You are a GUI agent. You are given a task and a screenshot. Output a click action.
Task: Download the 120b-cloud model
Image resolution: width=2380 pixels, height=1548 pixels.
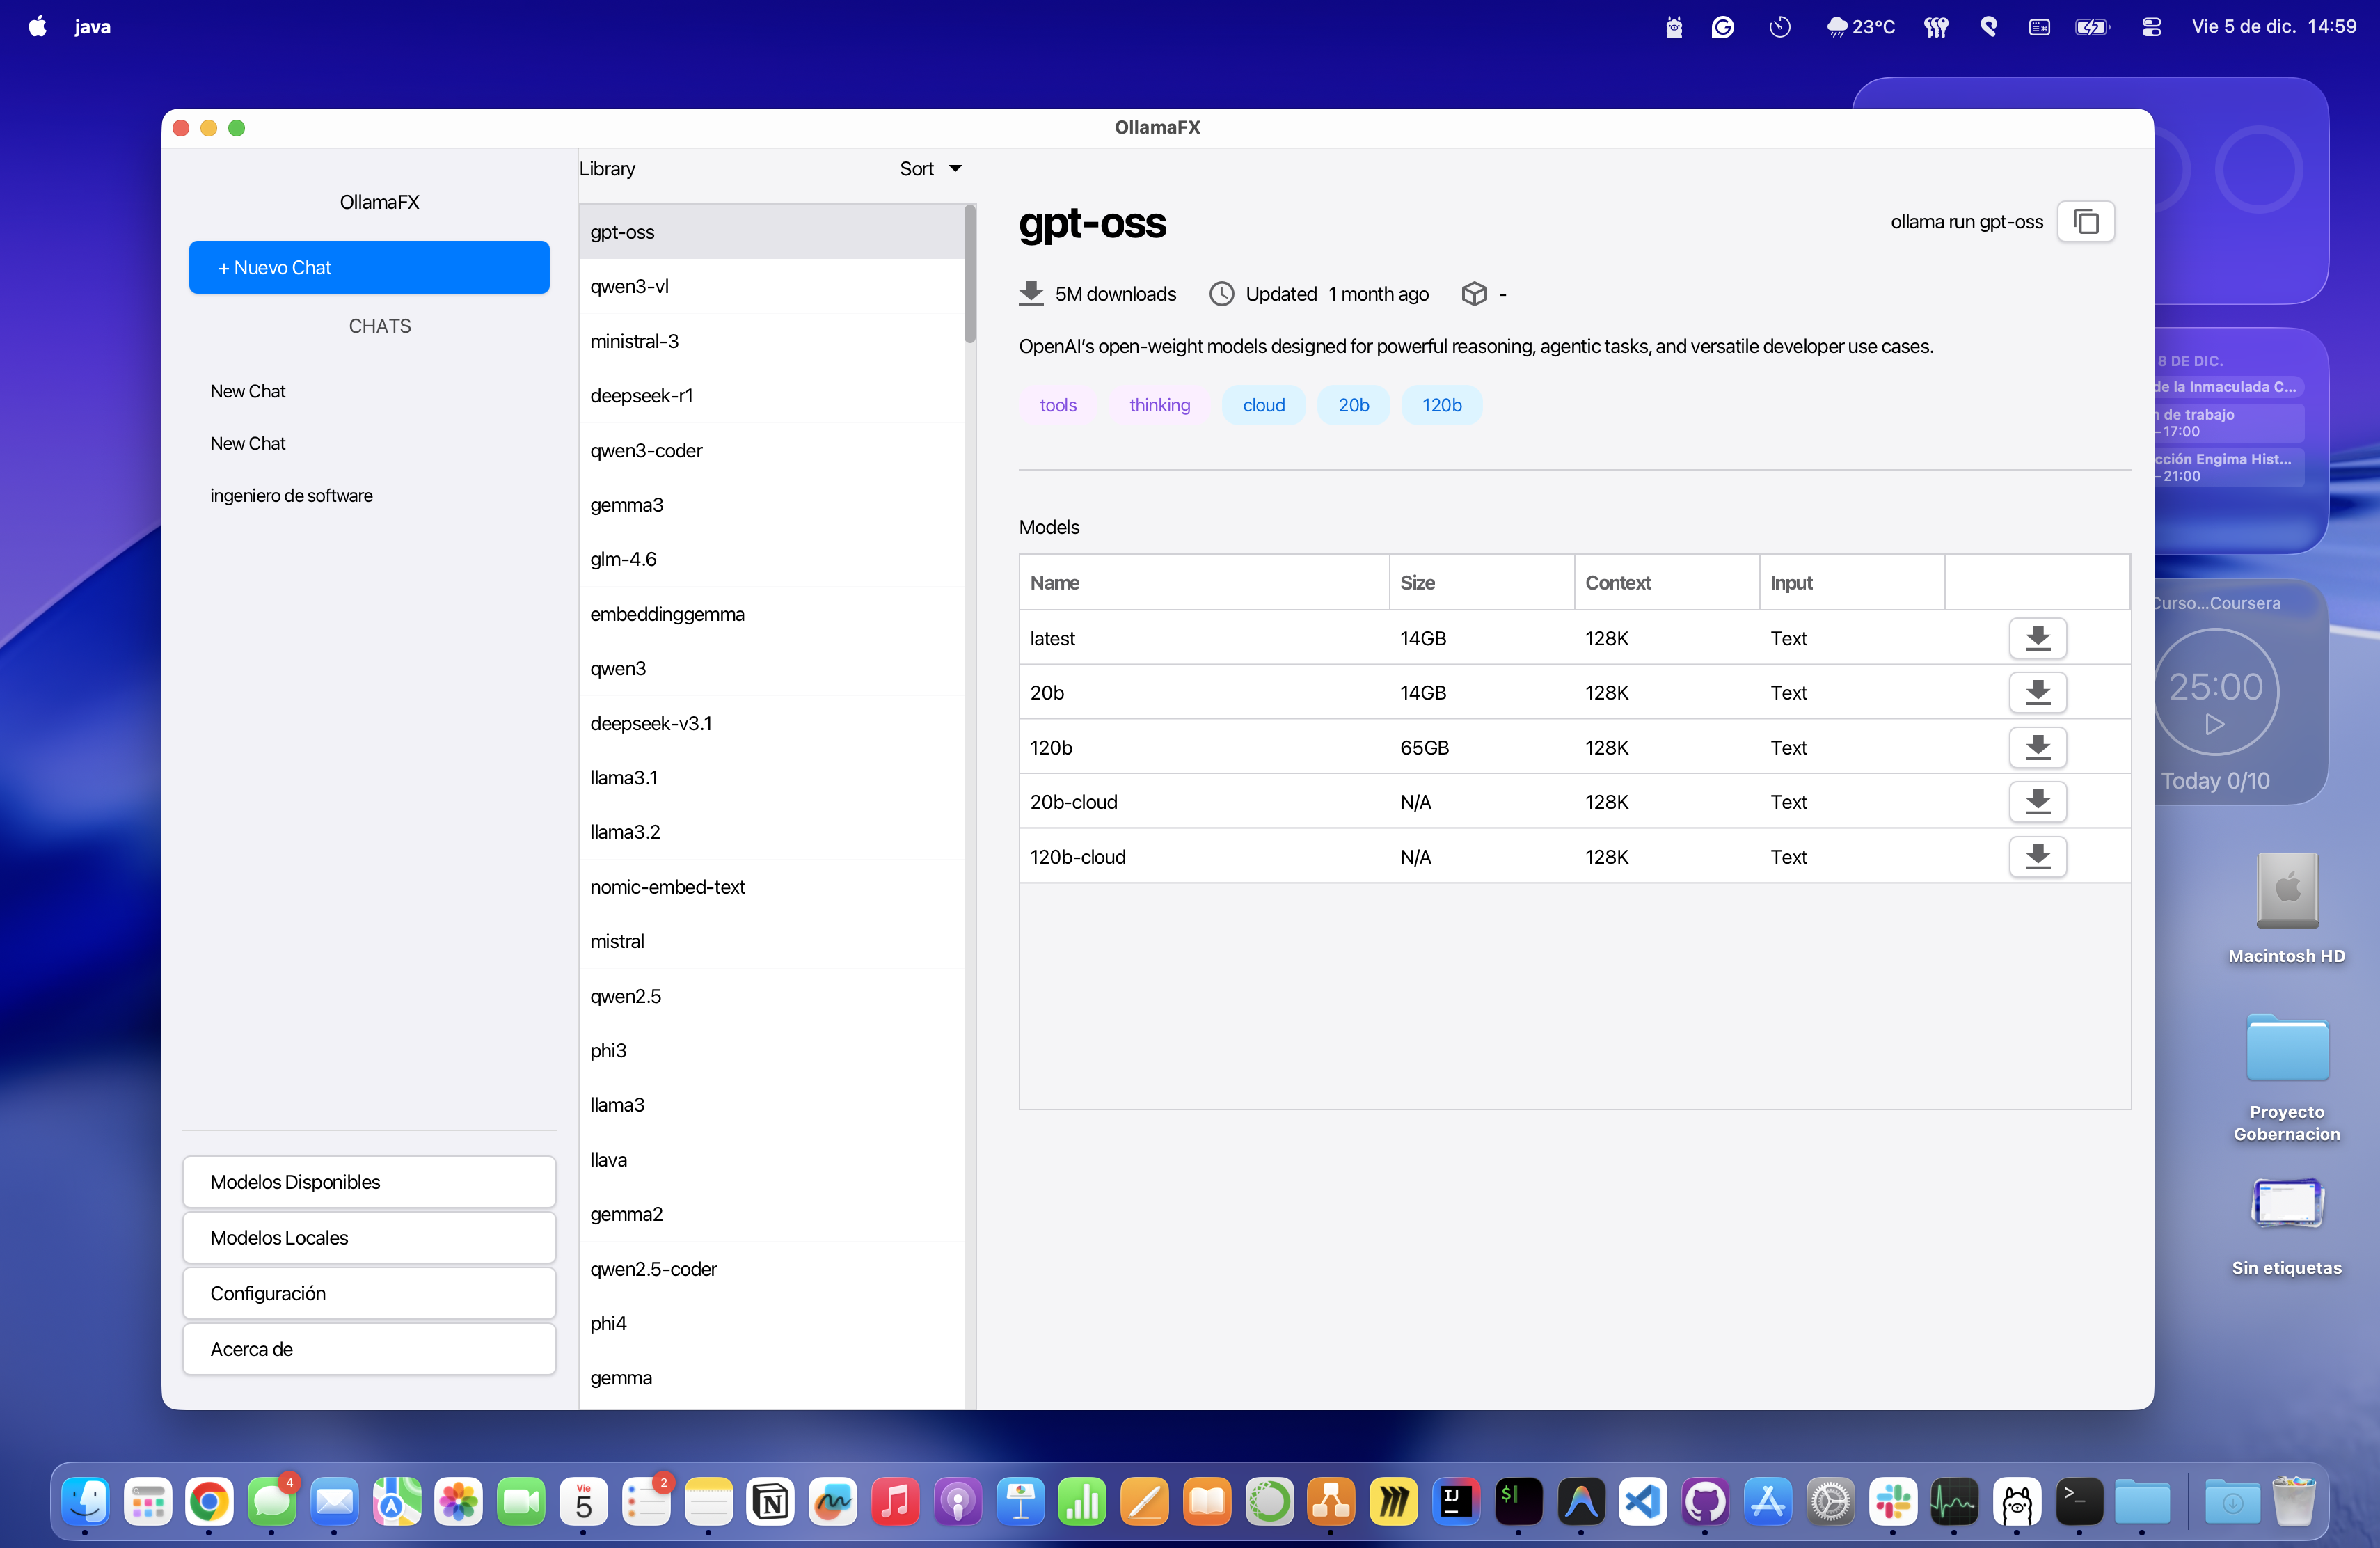pos(2037,857)
